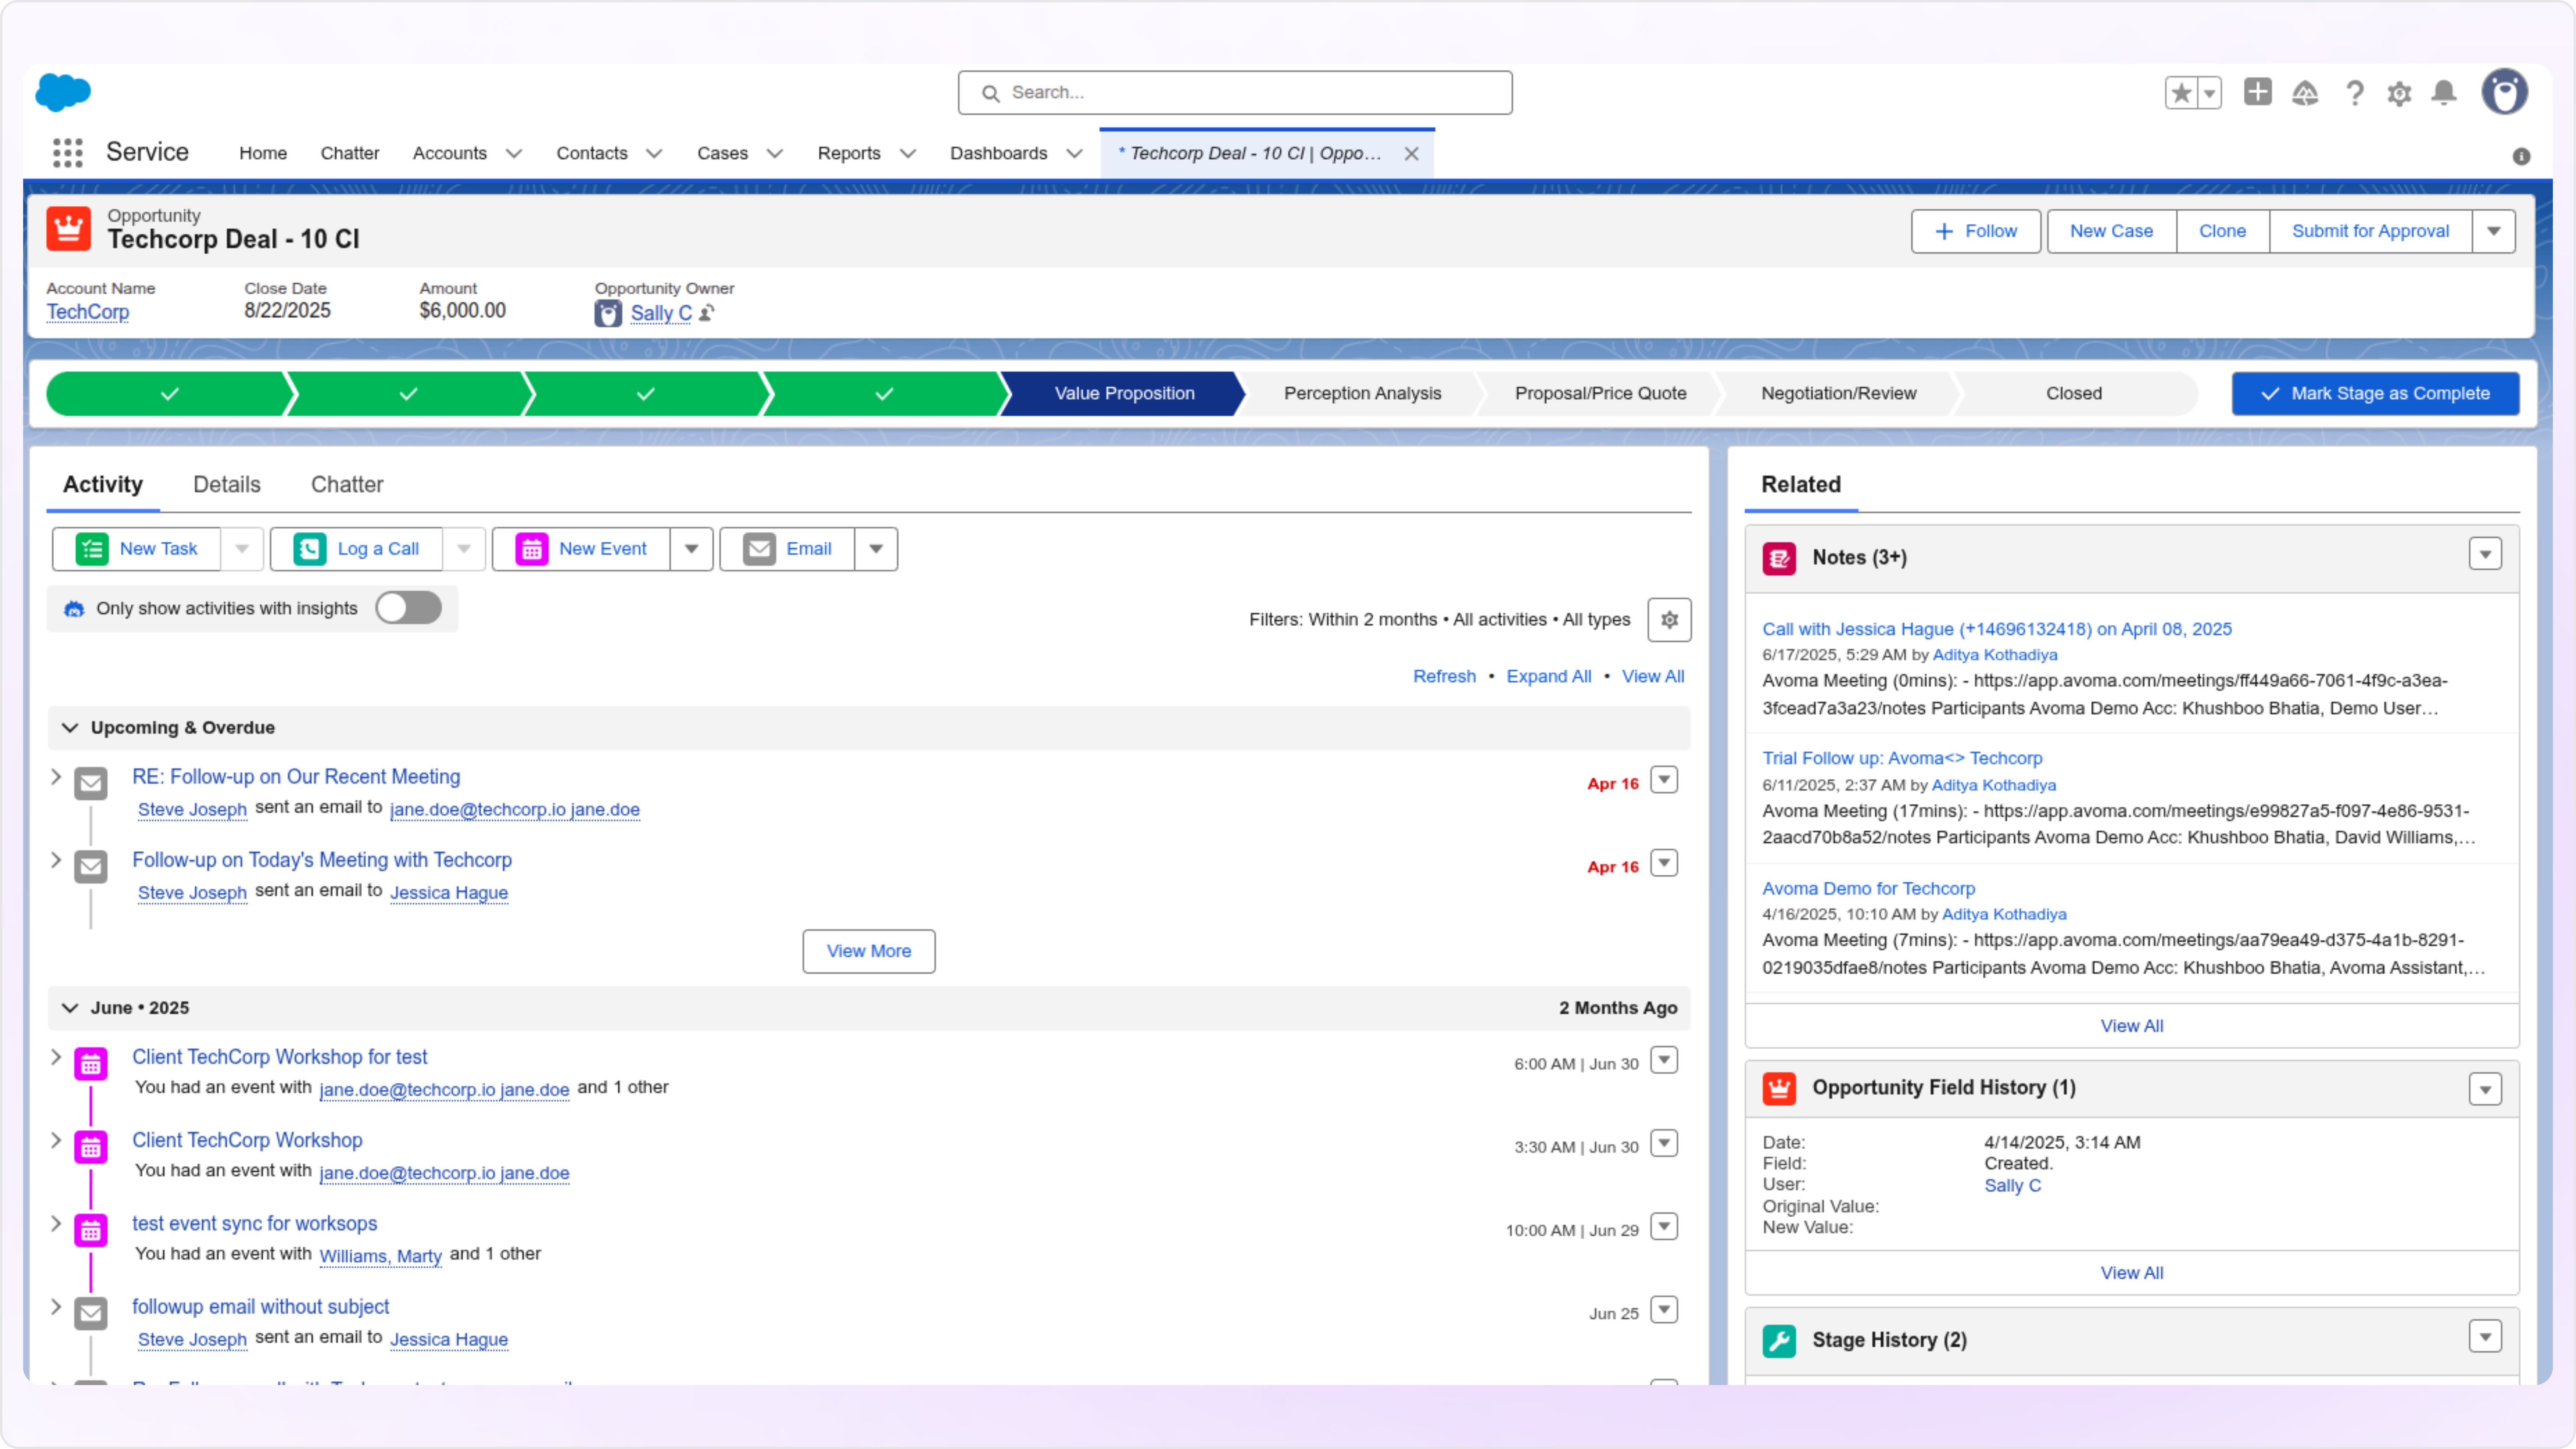This screenshot has width=2576, height=1449.
Task: Open the Favorites star icon
Action: 2181,93
